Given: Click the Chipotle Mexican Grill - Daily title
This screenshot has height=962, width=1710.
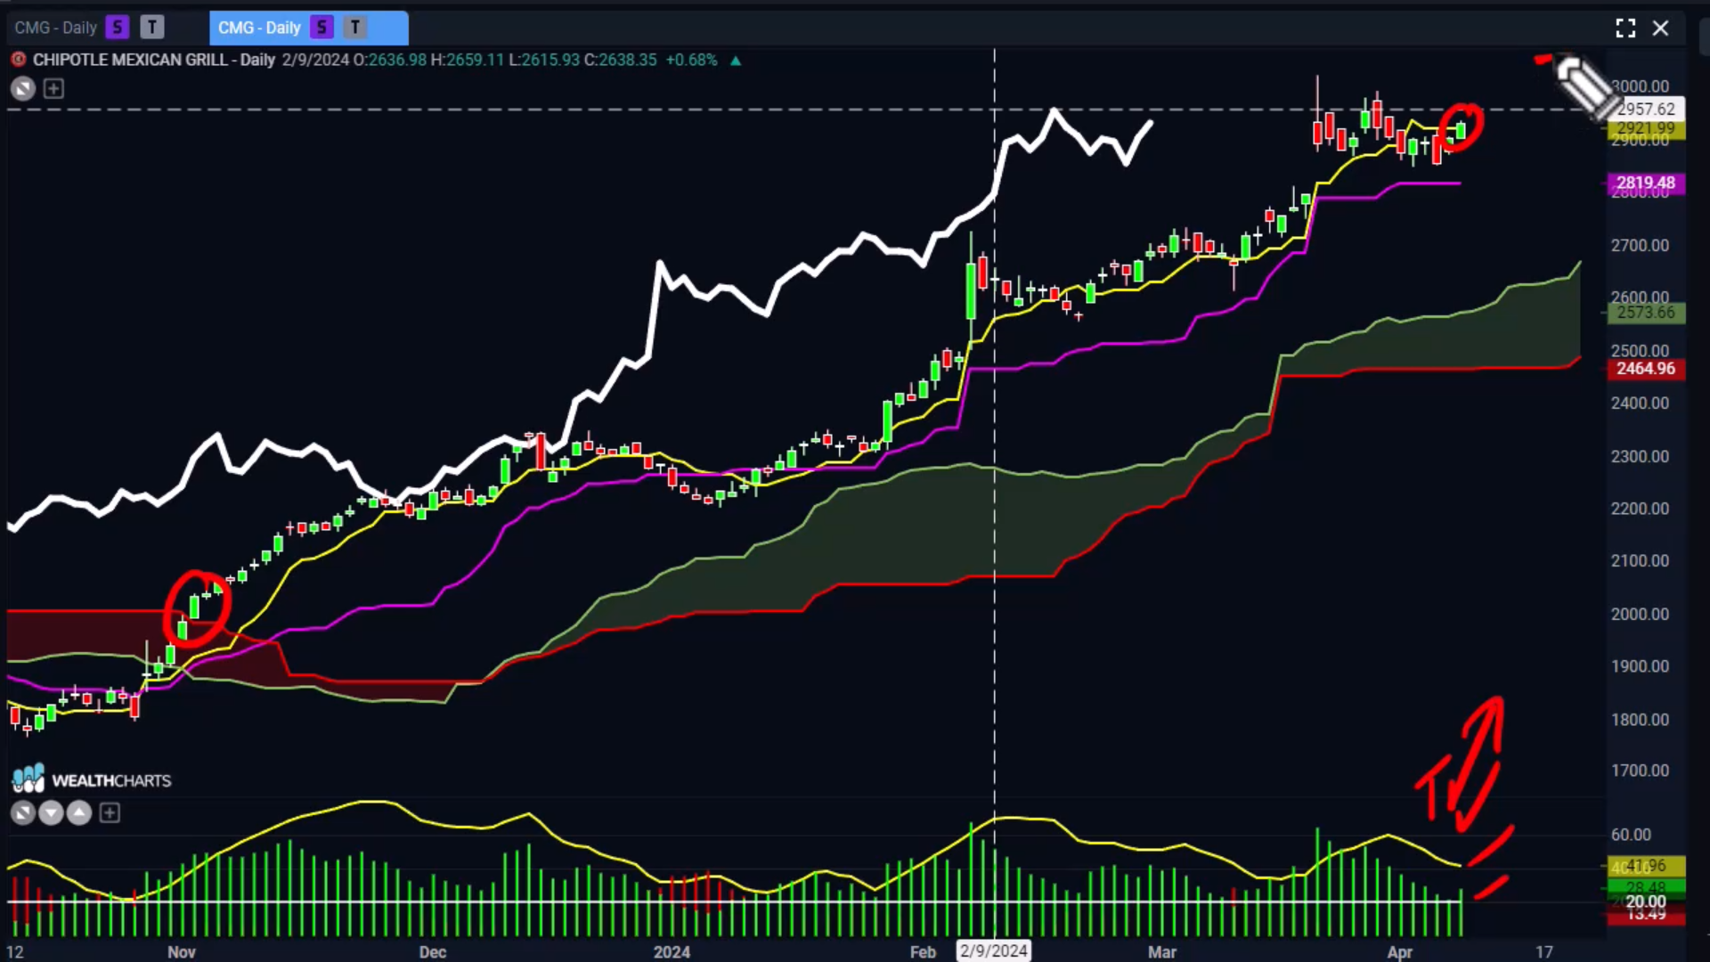Looking at the screenshot, I should (154, 60).
